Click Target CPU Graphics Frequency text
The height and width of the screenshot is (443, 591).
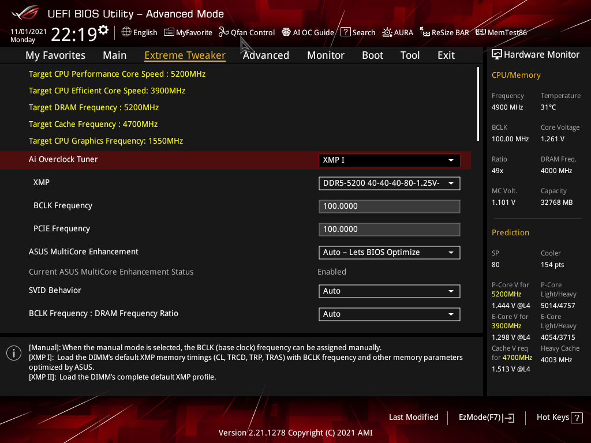tap(106, 141)
